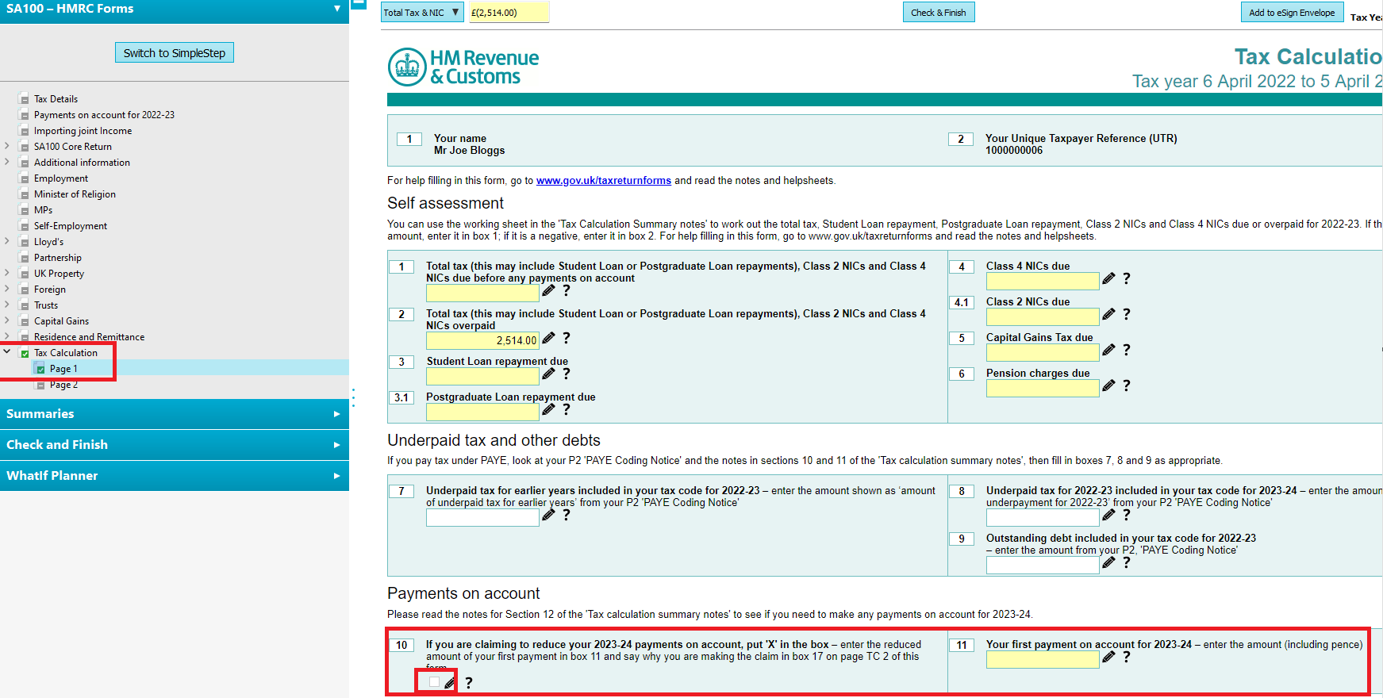Open help question mark for Class 4 NICs due
The image size is (1383, 698).
pos(1127,278)
